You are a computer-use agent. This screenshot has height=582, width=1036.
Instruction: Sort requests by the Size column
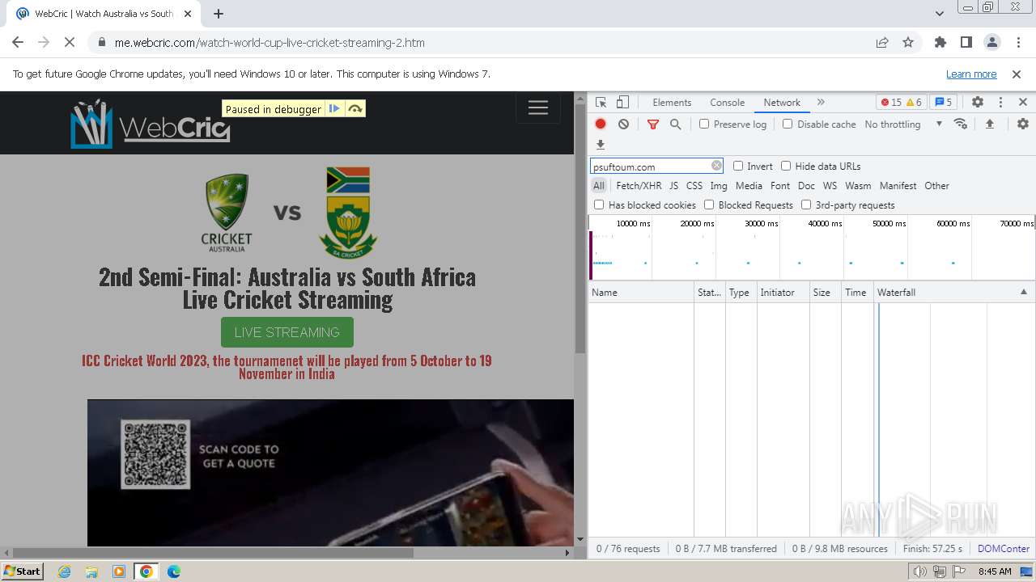click(825, 292)
